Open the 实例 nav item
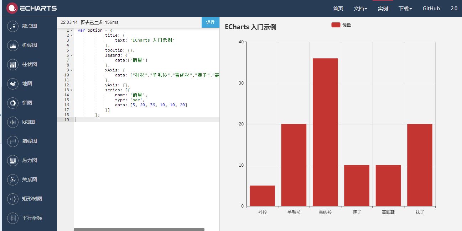The image size is (462, 231). 383,9
